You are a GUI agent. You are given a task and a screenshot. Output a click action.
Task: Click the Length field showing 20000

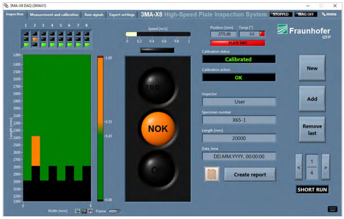click(239, 138)
